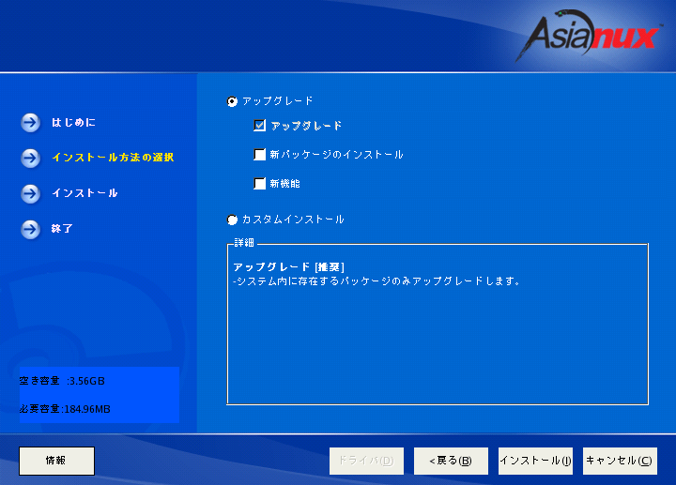This screenshot has height=485, width=676.
Task: Click the 空き容量 :3.56GB text
Action: tap(62, 381)
